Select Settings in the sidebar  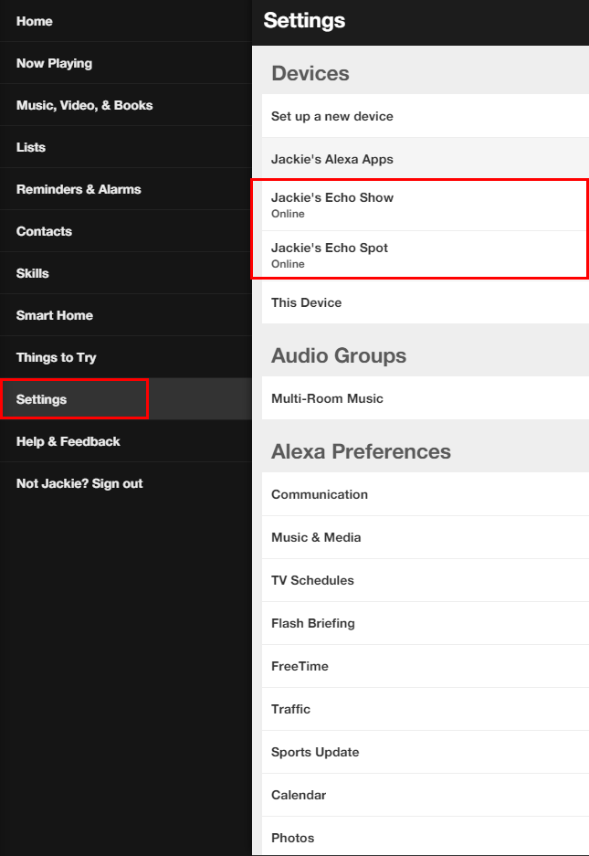coord(125,399)
